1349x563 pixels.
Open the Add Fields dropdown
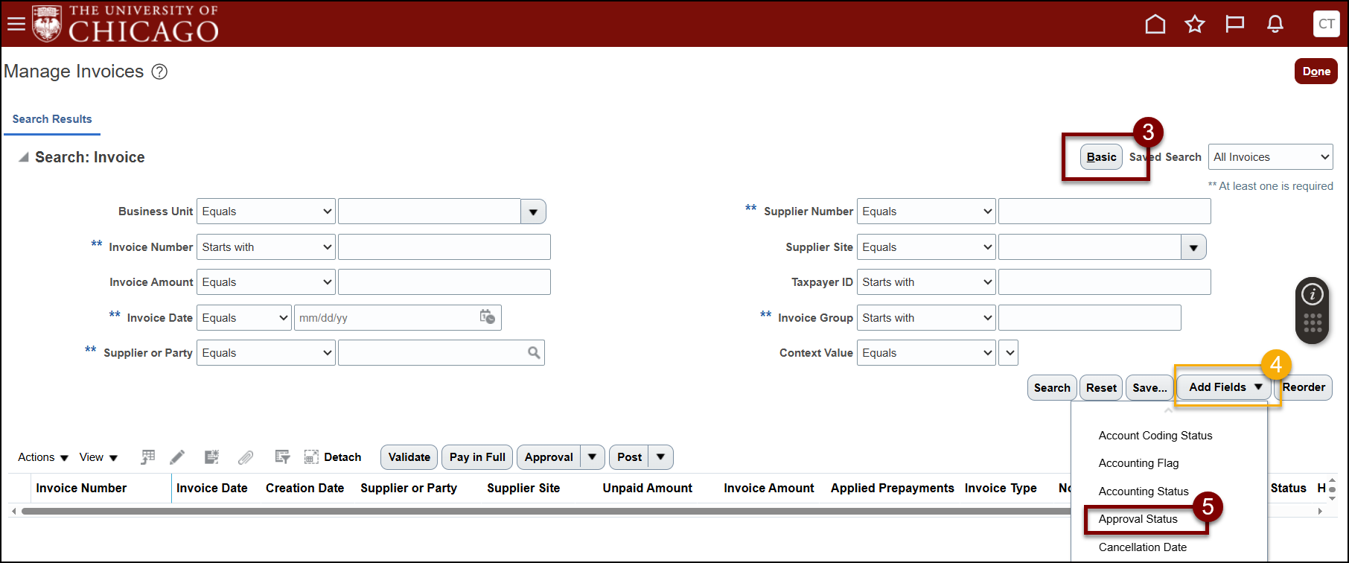[x=1225, y=387]
